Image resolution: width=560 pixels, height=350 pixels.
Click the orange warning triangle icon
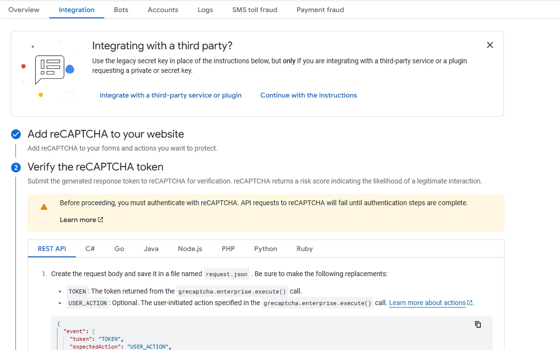44,207
